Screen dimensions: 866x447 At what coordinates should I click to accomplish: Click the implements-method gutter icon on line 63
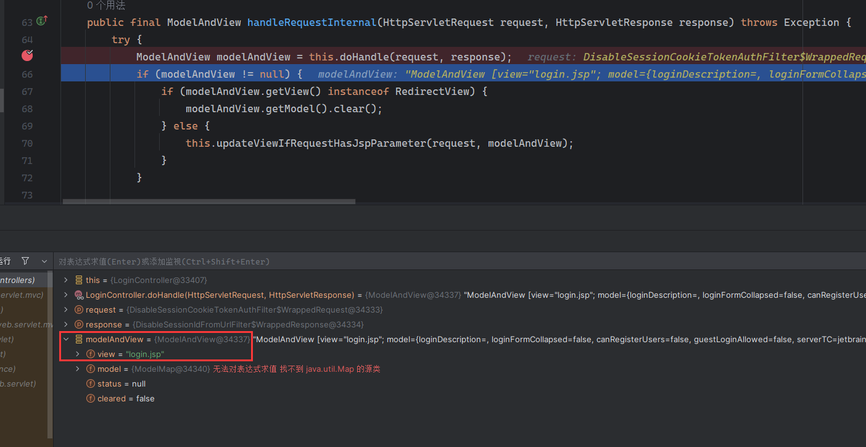click(x=42, y=22)
